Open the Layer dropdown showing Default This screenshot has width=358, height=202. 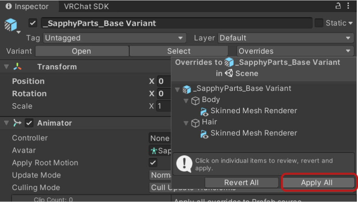click(x=285, y=38)
